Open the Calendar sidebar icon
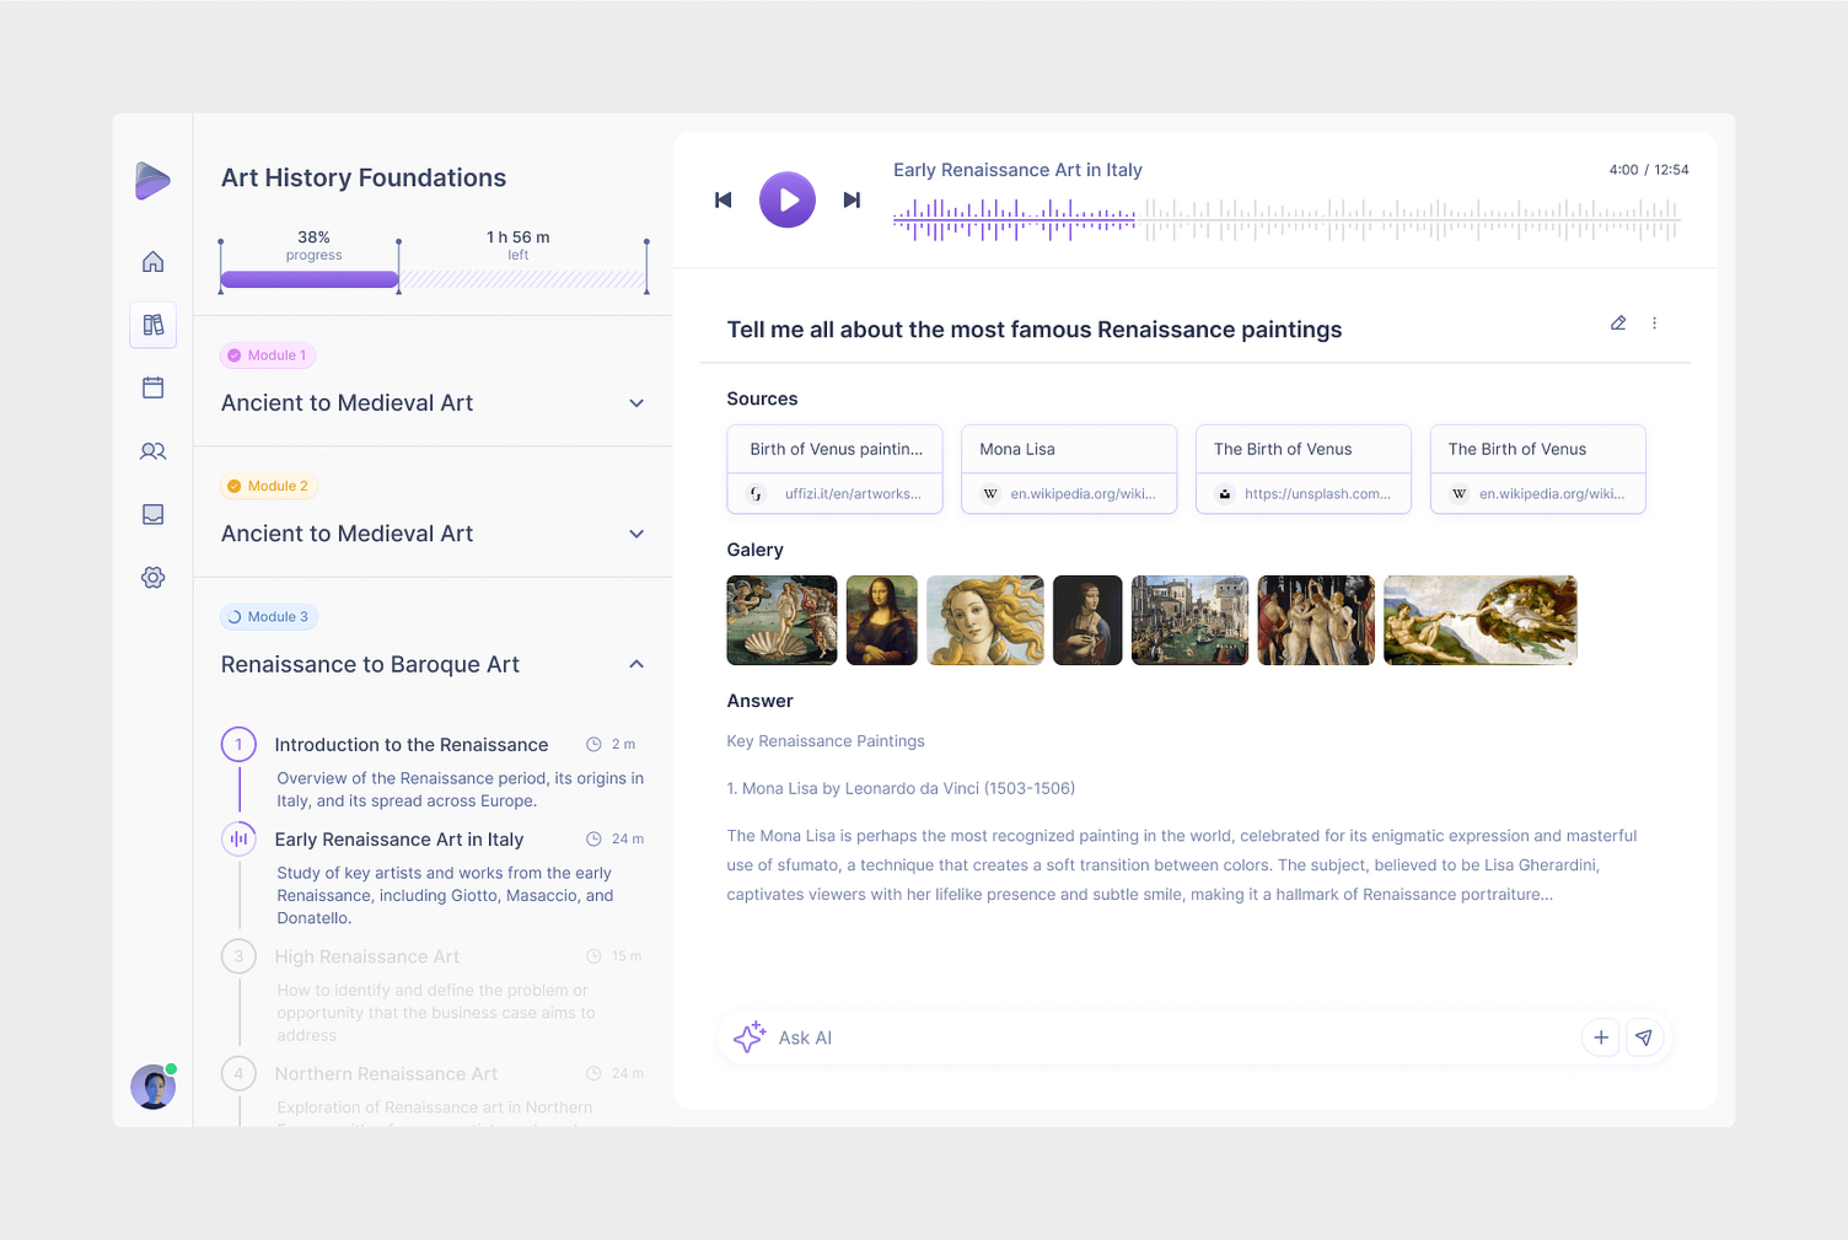 [x=152, y=388]
